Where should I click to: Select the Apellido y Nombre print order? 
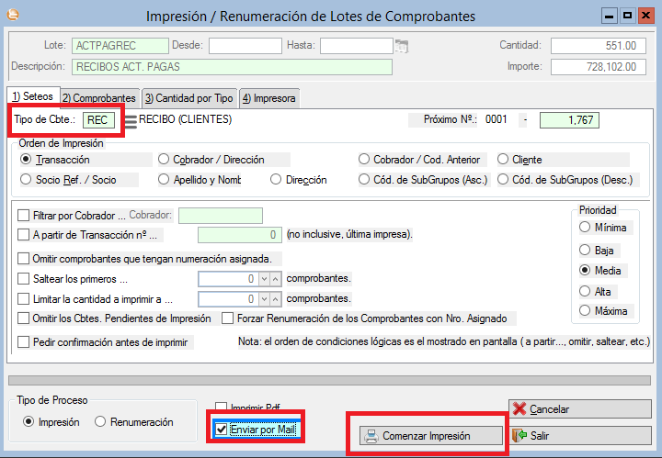coord(165,180)
